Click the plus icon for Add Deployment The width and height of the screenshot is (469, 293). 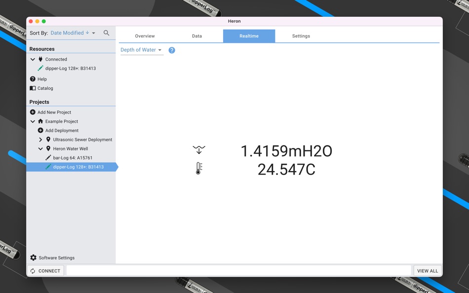pos(40,130)
